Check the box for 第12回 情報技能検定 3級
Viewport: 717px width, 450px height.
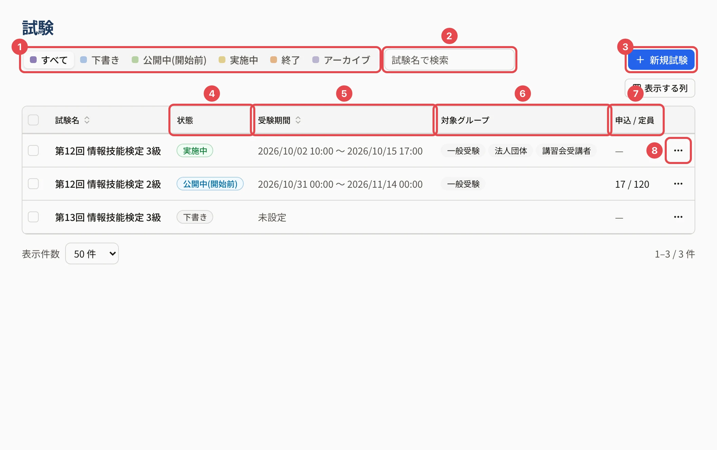(33, 150)
